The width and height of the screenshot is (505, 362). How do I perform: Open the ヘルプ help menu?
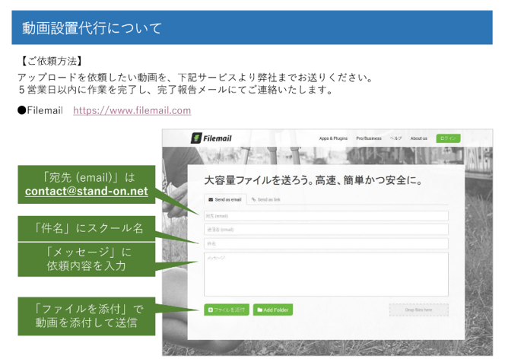click(x=396, y=138)
